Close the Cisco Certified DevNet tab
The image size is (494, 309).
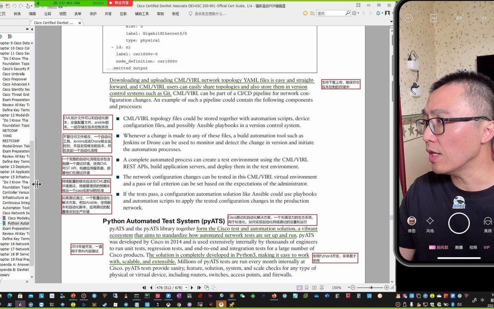point(80,23)
